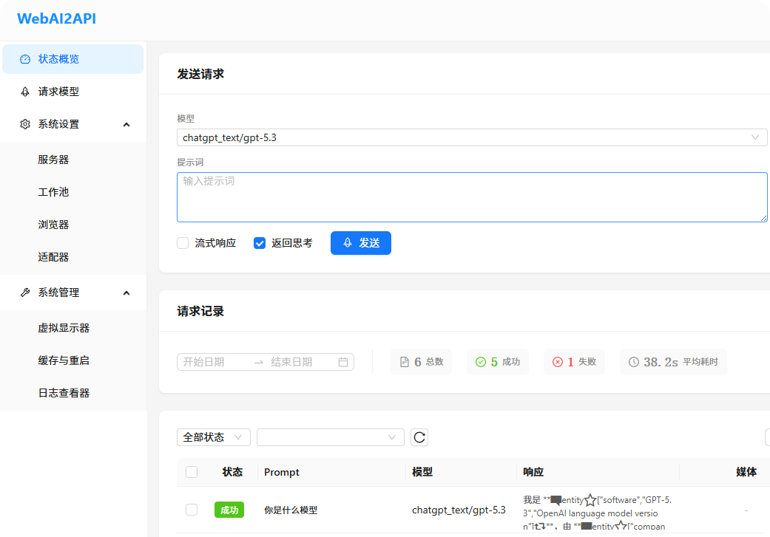Open the 模型 dropdown showing chatgpt_text/gpt-5.3
The height and width of the screenshot is (537, 770).
tap(471, 137)
